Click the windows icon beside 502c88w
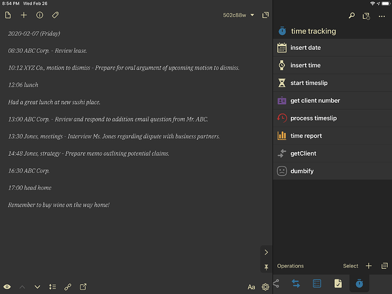Screen dimensions: 392x294 coord(265,15)
